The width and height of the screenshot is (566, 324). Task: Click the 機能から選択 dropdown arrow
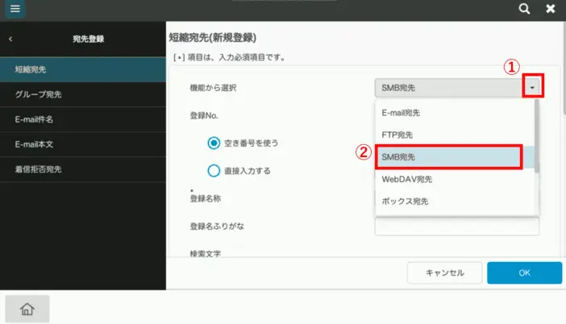(x=532, y=87)
